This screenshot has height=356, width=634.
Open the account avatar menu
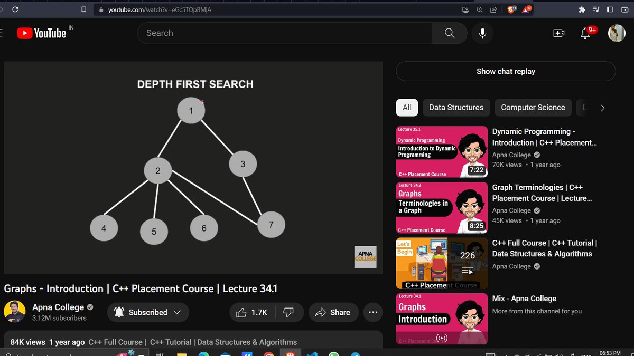coord(617,33)
